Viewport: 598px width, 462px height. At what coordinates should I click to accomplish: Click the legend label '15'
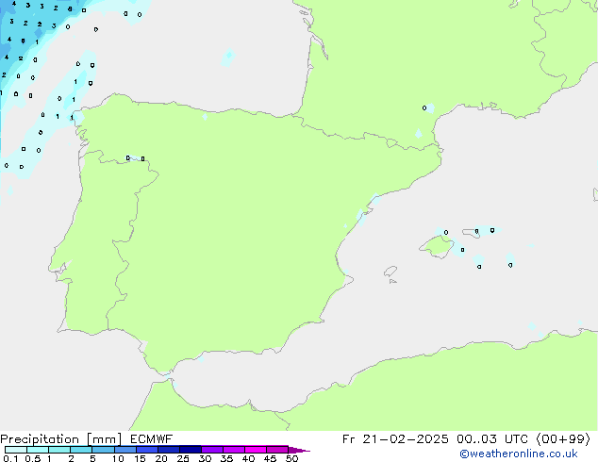pos(140,458)
